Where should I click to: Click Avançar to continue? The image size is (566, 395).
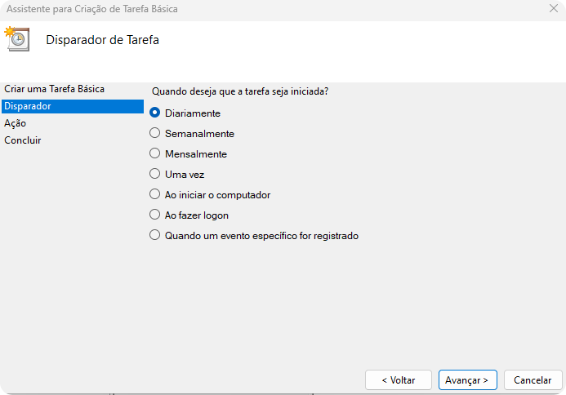point(467,380)
